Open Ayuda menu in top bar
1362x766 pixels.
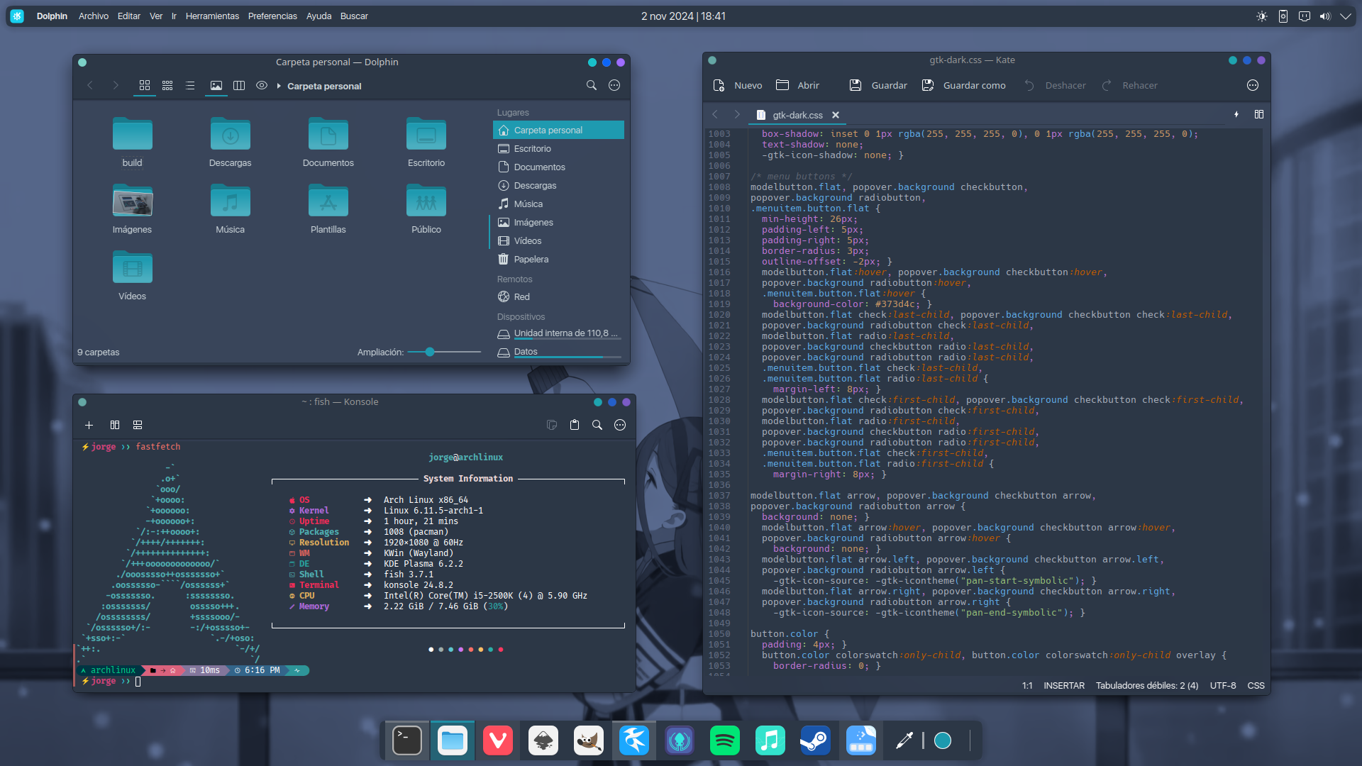point(319,16)
